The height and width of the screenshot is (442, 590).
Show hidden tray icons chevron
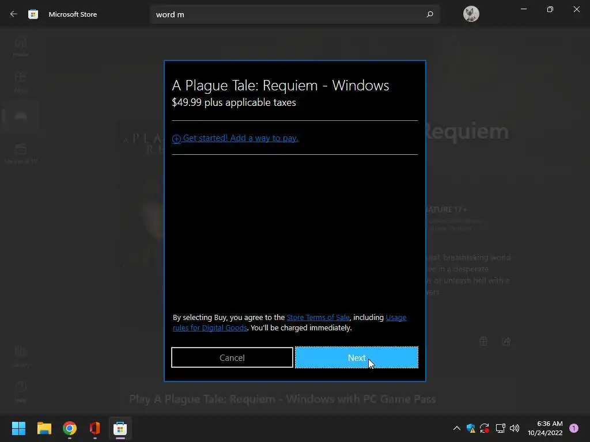[x=456, y=428]
